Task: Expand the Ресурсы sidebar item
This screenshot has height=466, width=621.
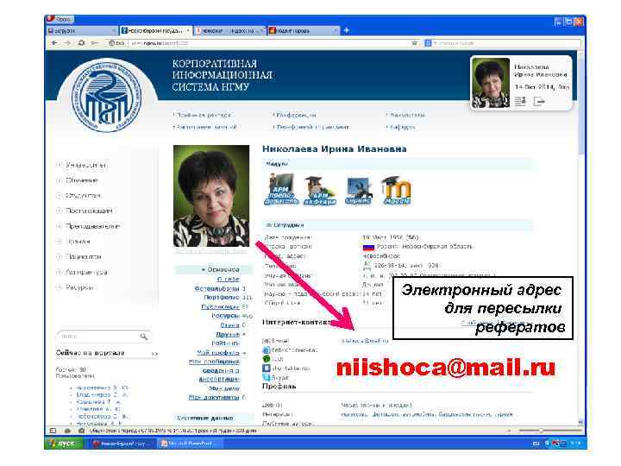Action: click(59, 287)
